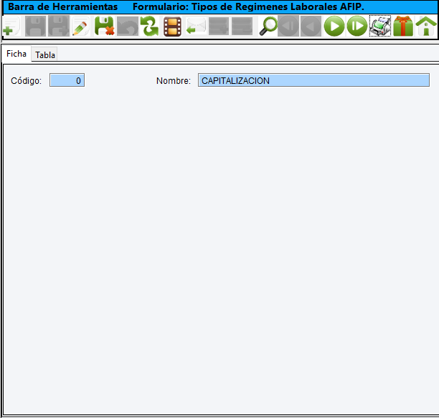Click the Código: label

(x=26, y=81)
